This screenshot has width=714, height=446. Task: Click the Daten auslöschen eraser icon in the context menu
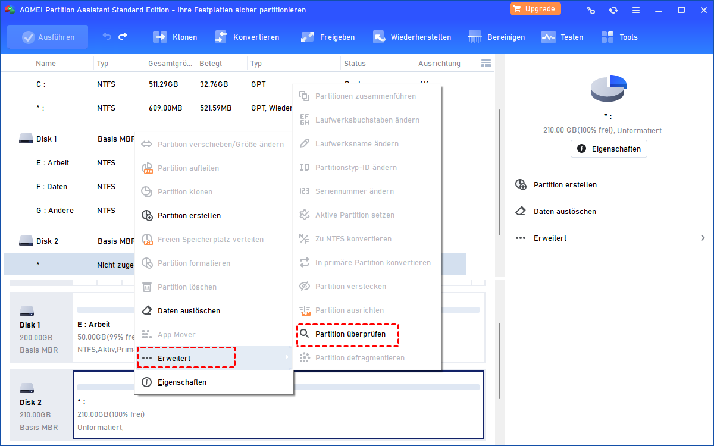point(147,311)
